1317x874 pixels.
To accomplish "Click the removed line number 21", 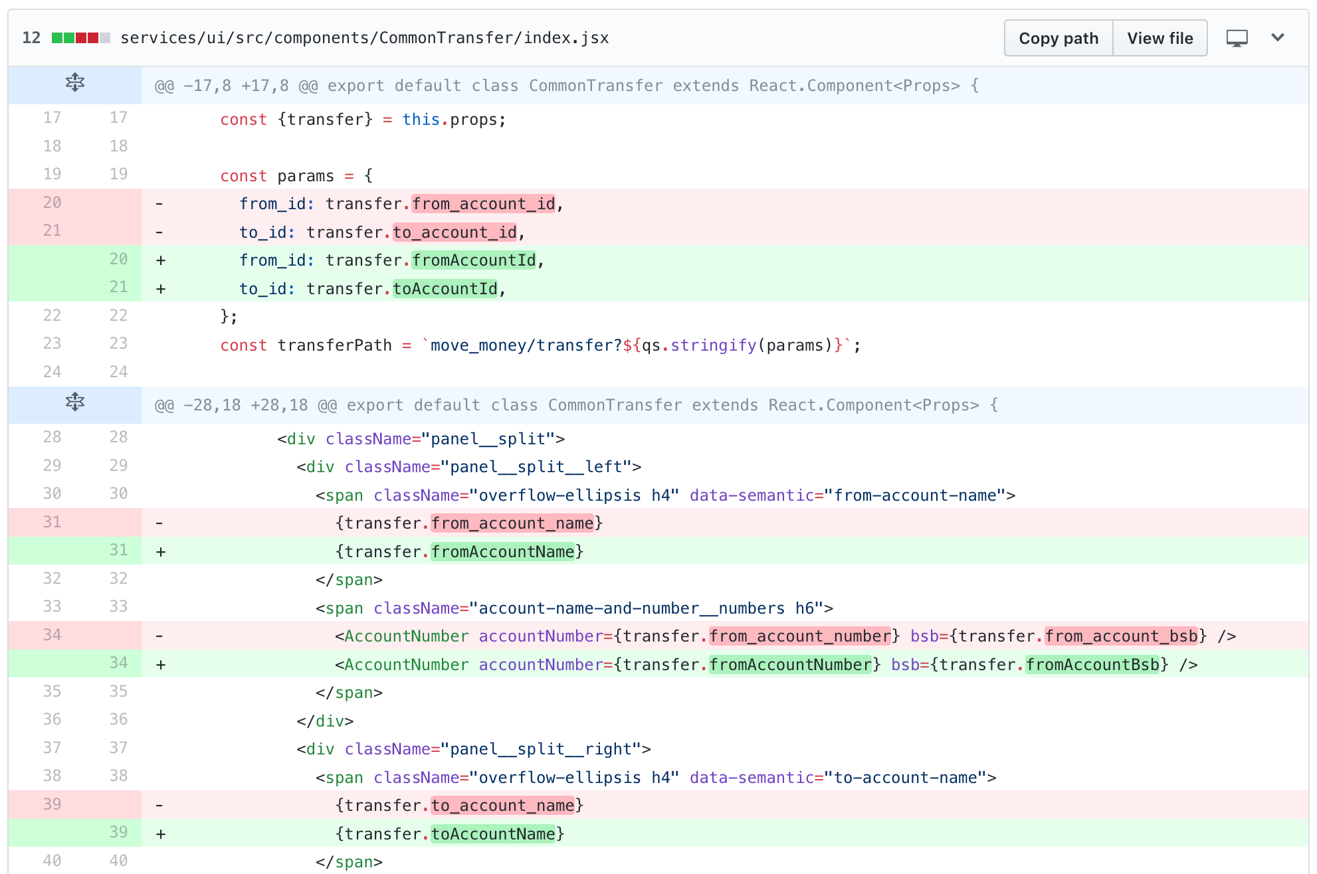I will (52, 230).
